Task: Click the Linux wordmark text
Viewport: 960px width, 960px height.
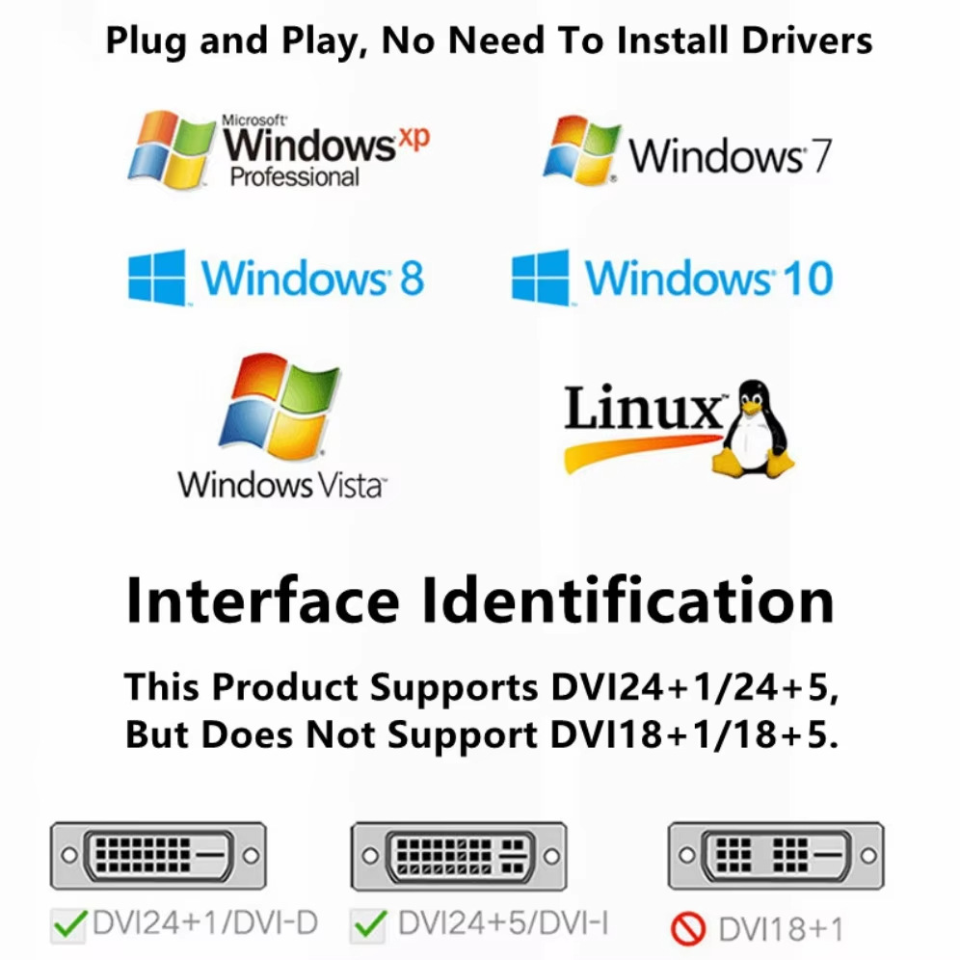Action: click(643, 407)
